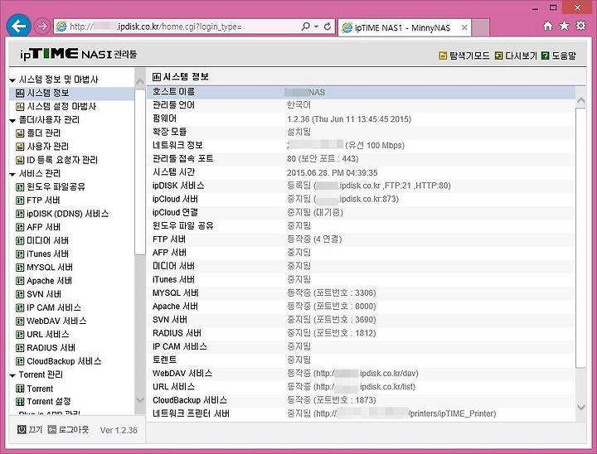Click the 펌웨어 version value 1.2.36
The width and height of the screenshot is (597, 454).
pyautogui.click(x=349, y=119)
